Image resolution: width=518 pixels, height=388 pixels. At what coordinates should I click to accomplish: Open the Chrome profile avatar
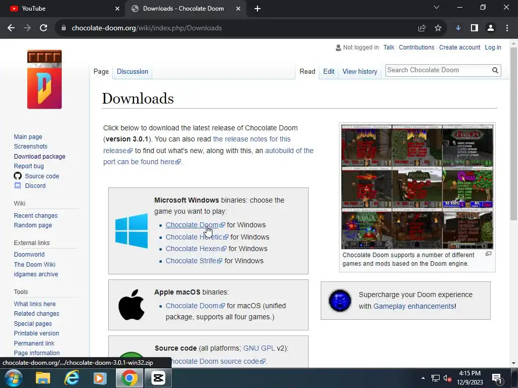point(491,28)
